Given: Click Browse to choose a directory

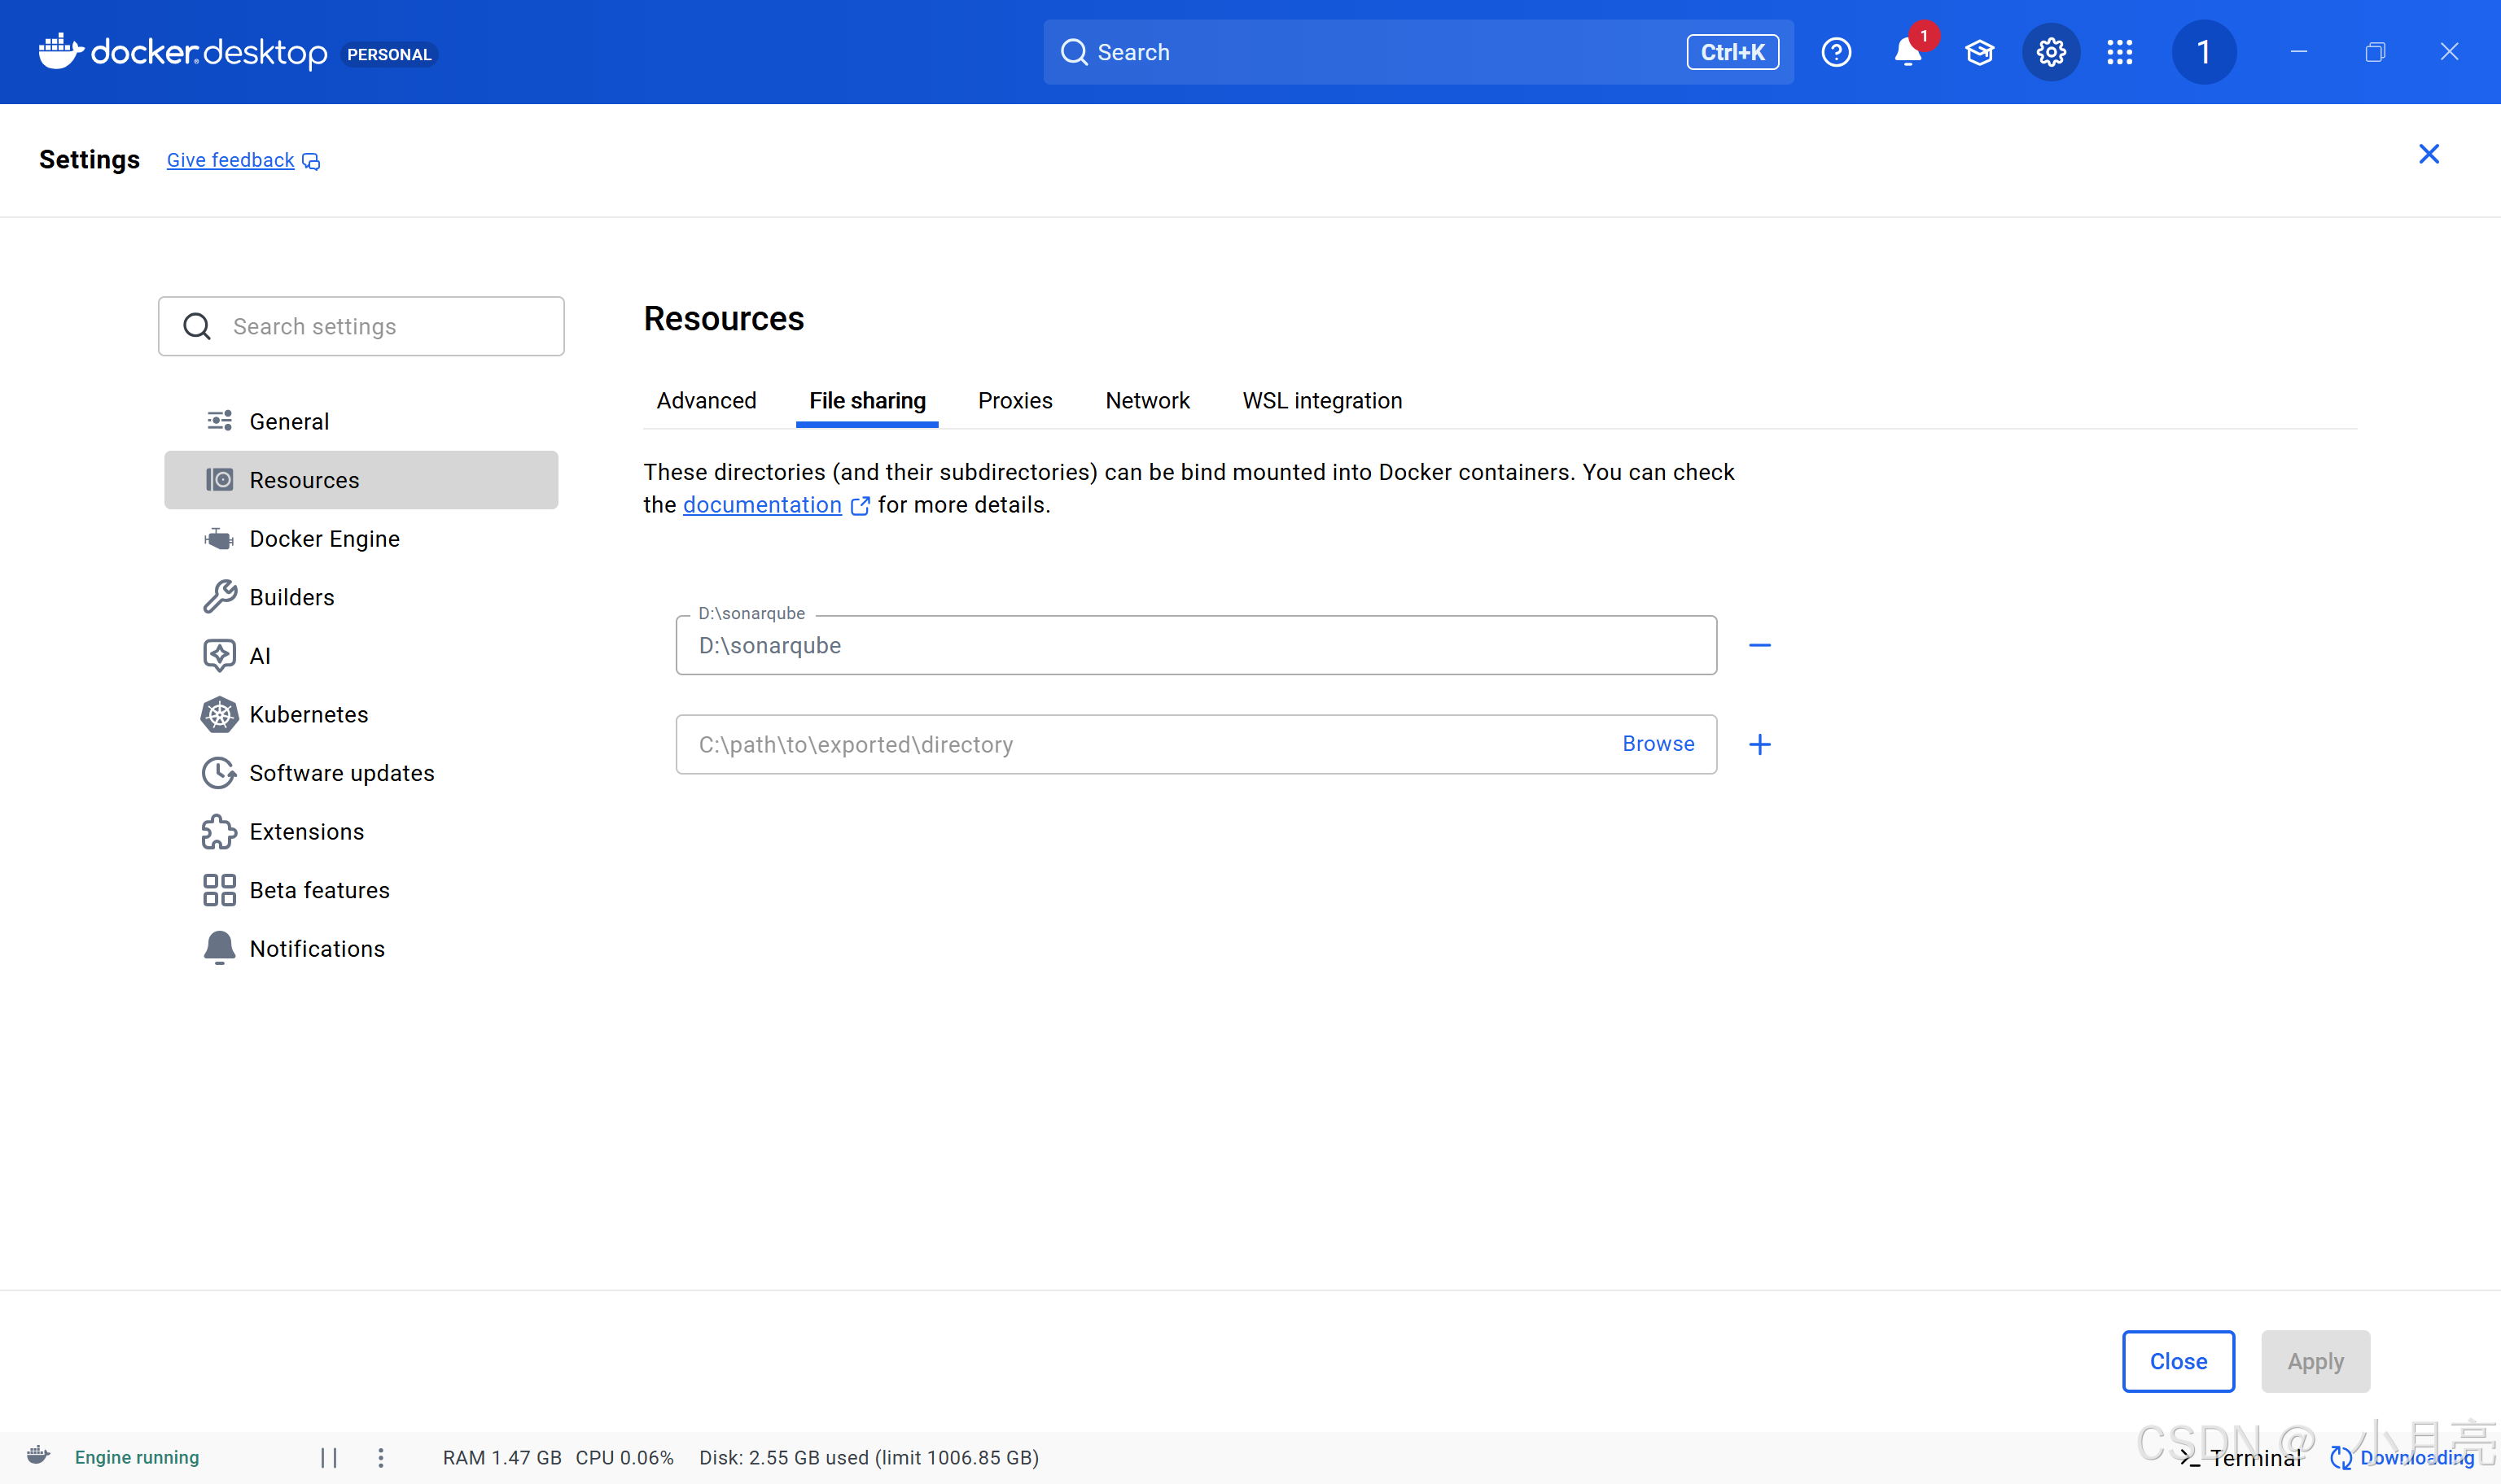Looking at the screenshot, I should coord(1658,744).
